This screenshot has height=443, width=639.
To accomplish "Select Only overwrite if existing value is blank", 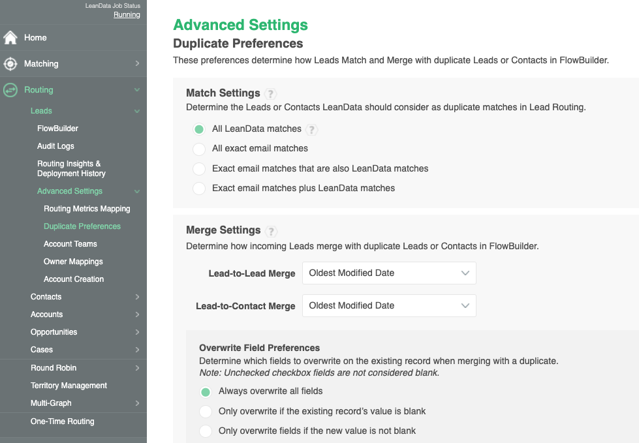I will (206, 412).
